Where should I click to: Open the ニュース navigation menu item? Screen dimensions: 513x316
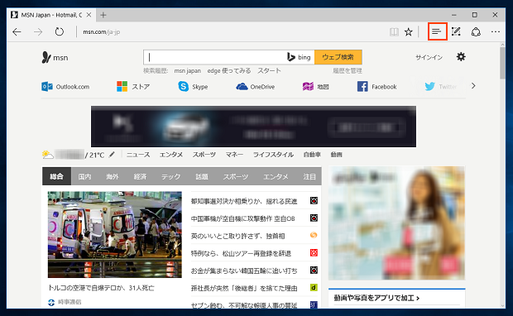click(138, 155)
